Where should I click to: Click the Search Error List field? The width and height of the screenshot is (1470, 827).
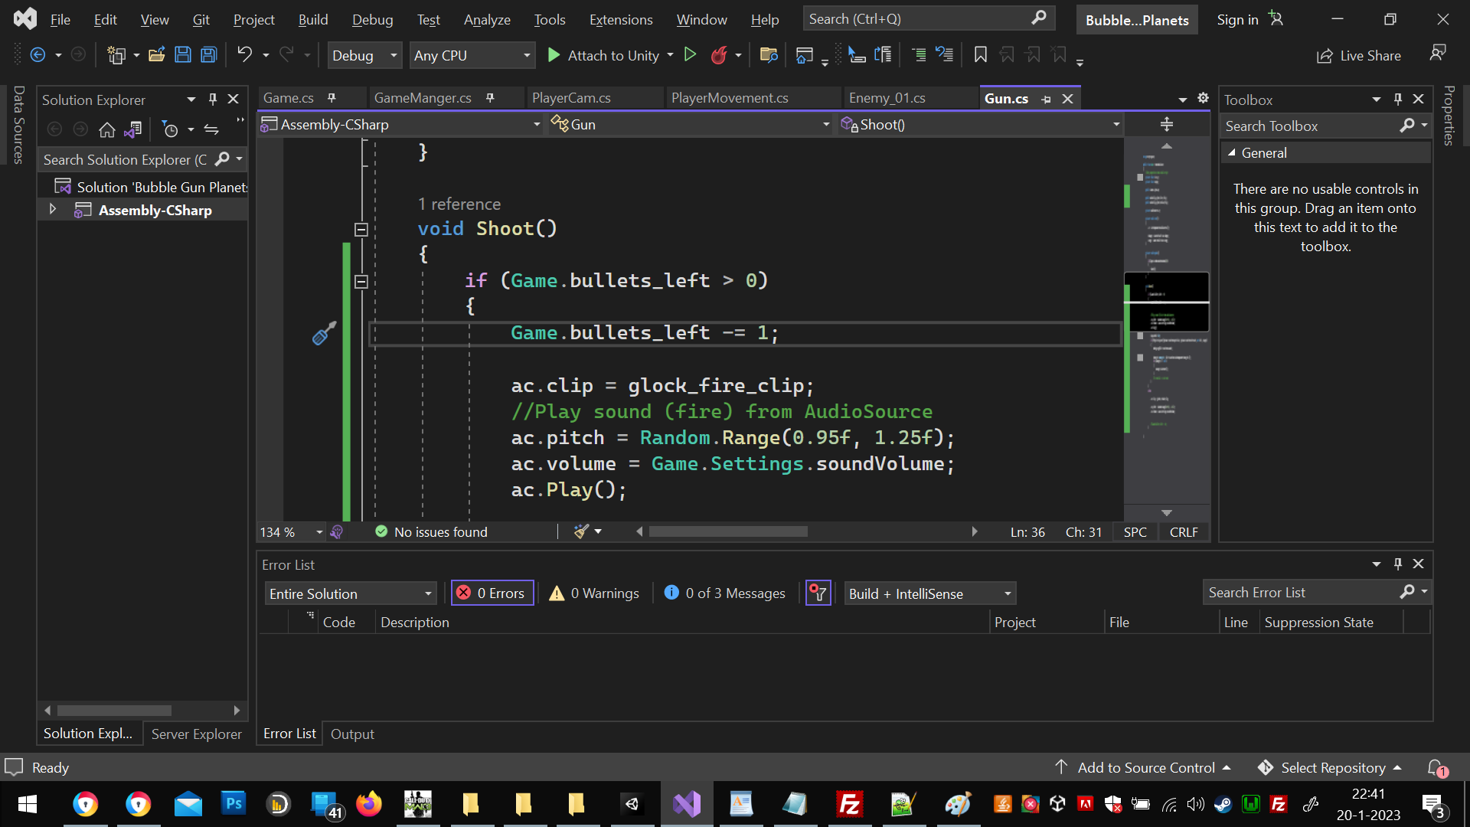(x=1302, y=593)
